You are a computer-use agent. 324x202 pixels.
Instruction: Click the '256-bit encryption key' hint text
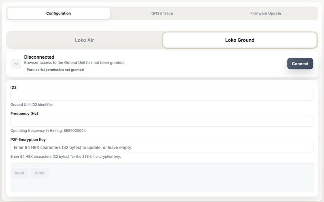[x=66, y=157]
